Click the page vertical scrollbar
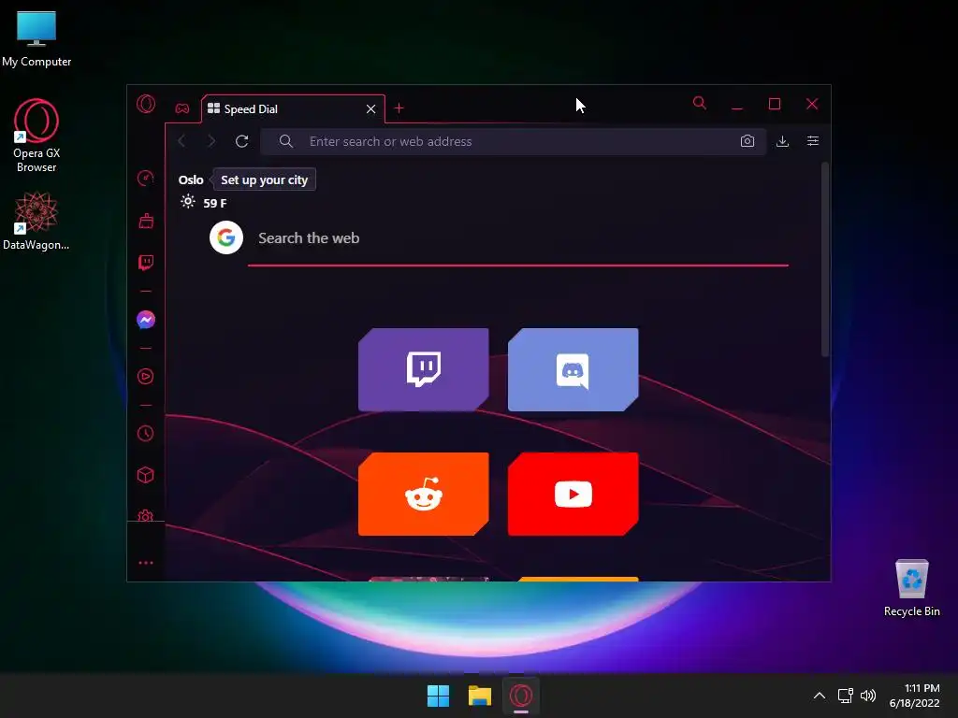Viewport: 958px width, 718px height. point(825,260)
